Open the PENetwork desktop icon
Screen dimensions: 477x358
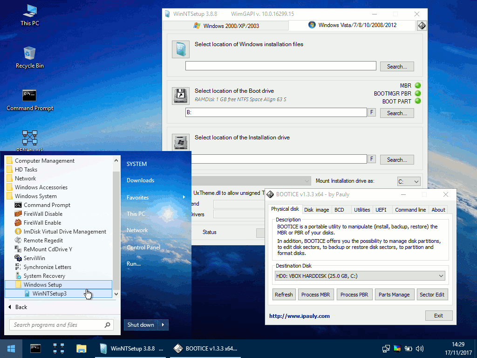30,141
